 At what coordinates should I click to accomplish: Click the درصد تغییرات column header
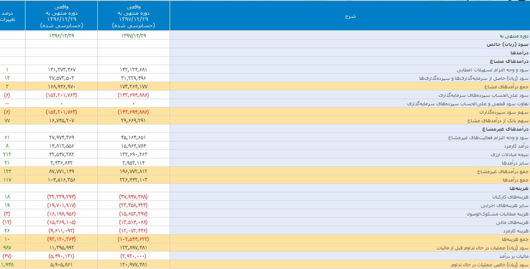pyautogui.click(x=7, y=17)
